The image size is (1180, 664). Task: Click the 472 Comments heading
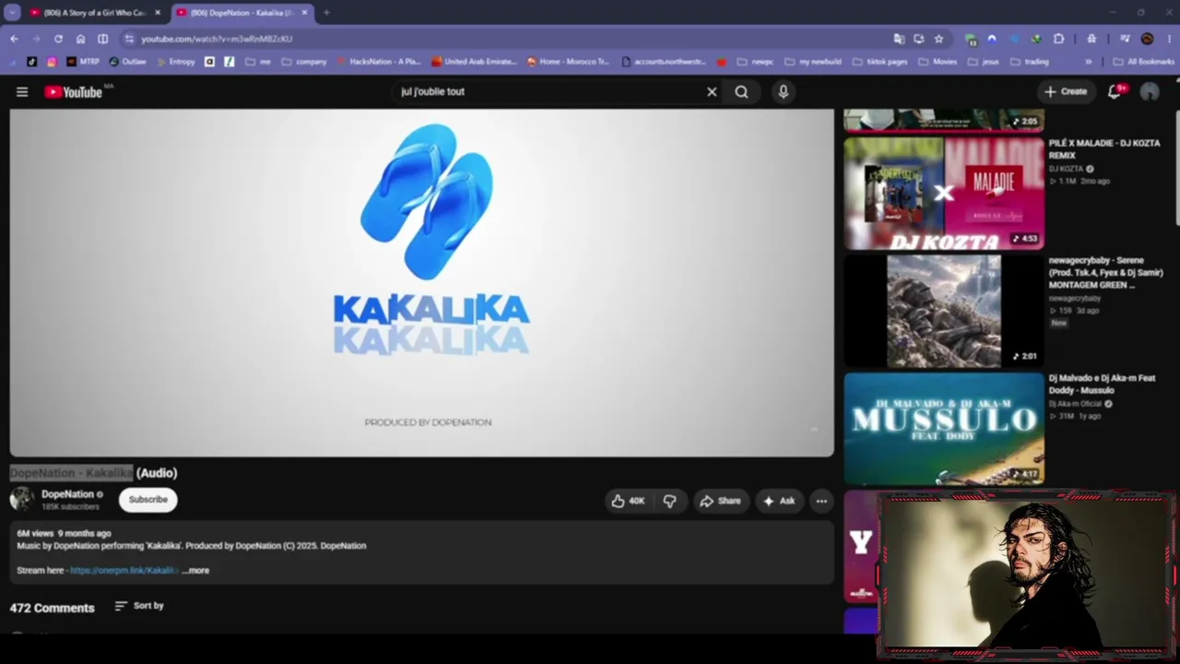(52, 608)
